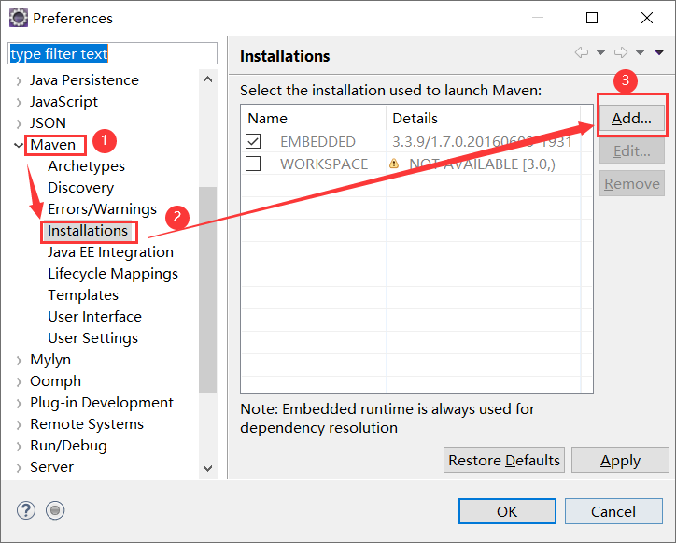This screenshot has height=543, width=676.
Task: Click the Name column header
Action: [314, 119]
